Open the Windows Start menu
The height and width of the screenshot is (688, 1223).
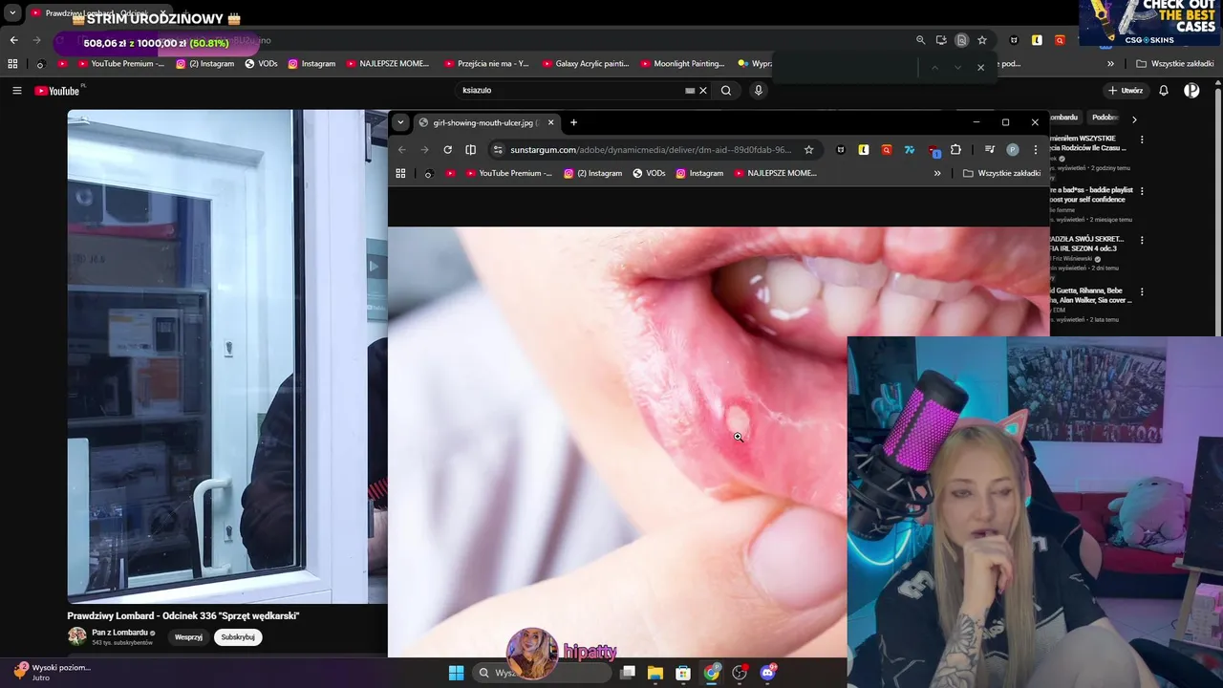pos(456,673)
